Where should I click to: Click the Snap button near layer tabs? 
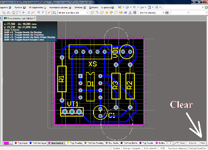(x=182, y=143)
